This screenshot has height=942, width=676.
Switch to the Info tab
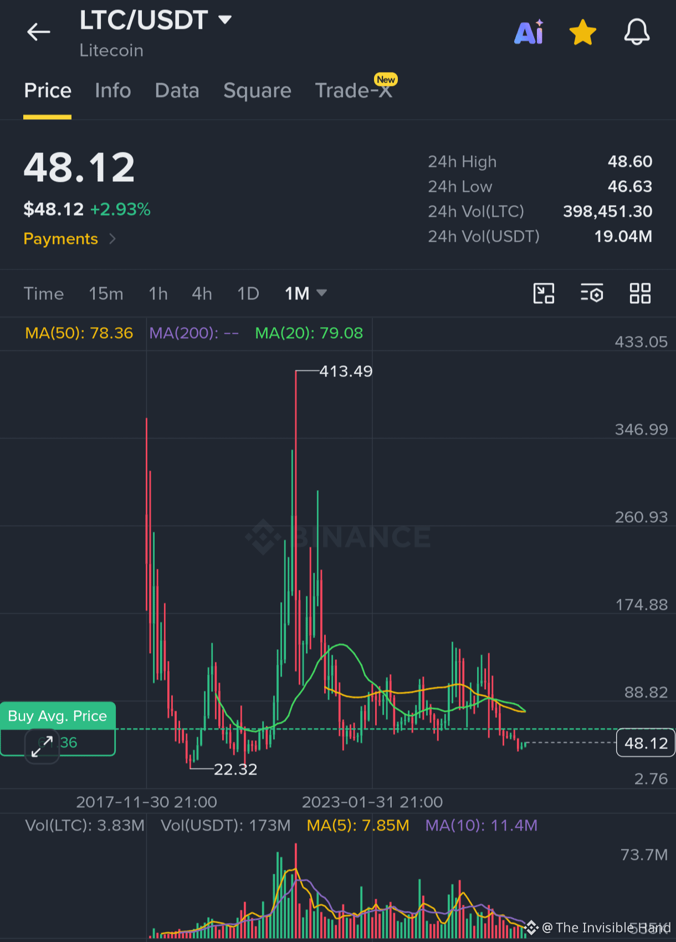pyautogui.click(x=113, y=90)
